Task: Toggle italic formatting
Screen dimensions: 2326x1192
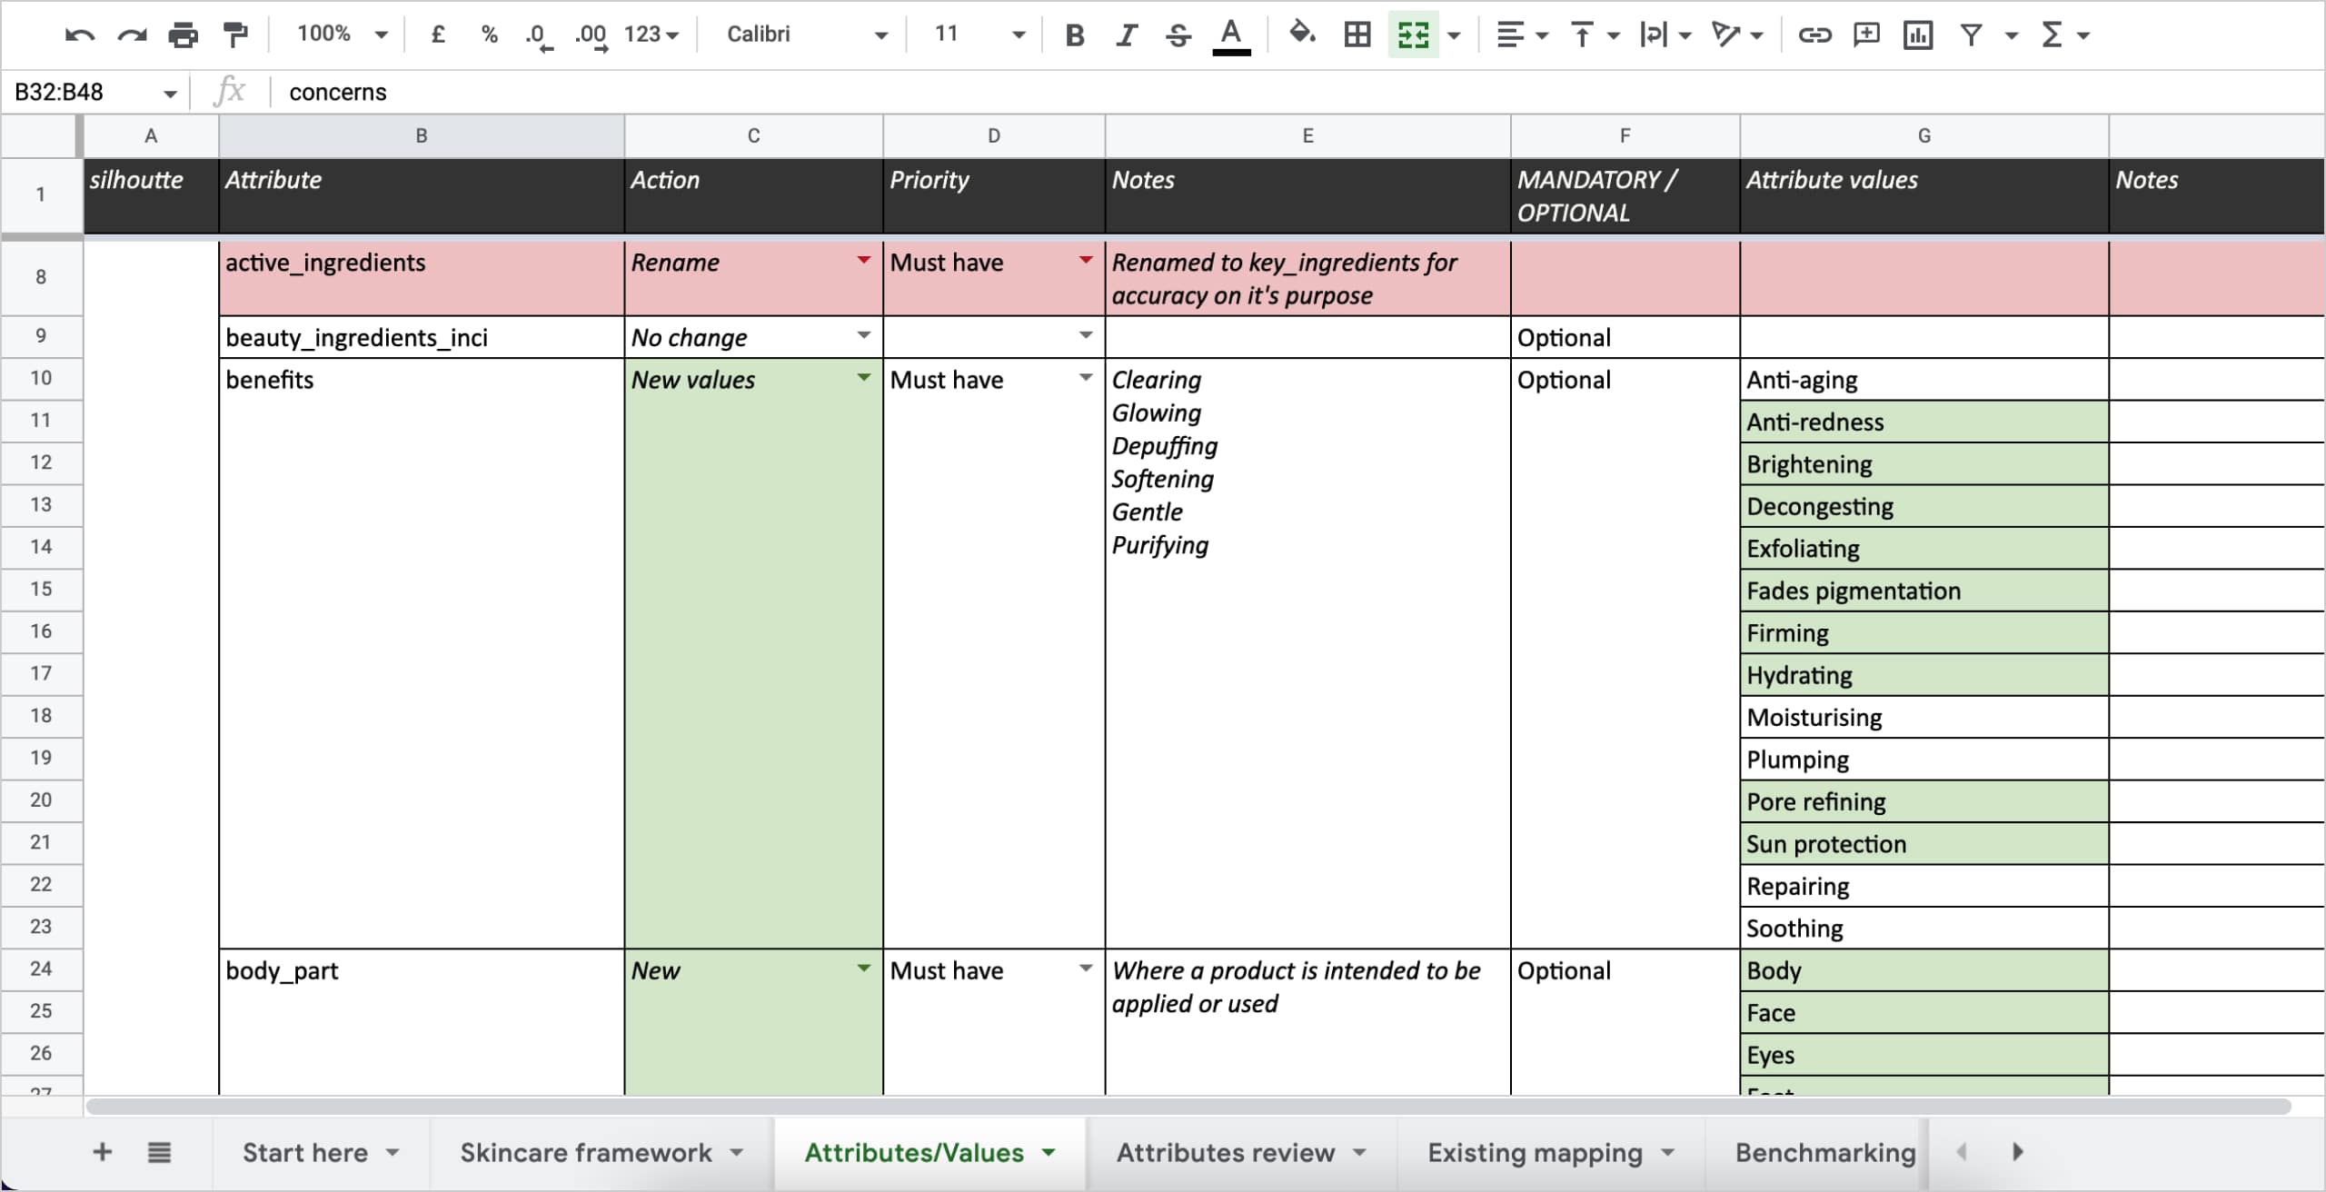Action: pos(1127,35)
